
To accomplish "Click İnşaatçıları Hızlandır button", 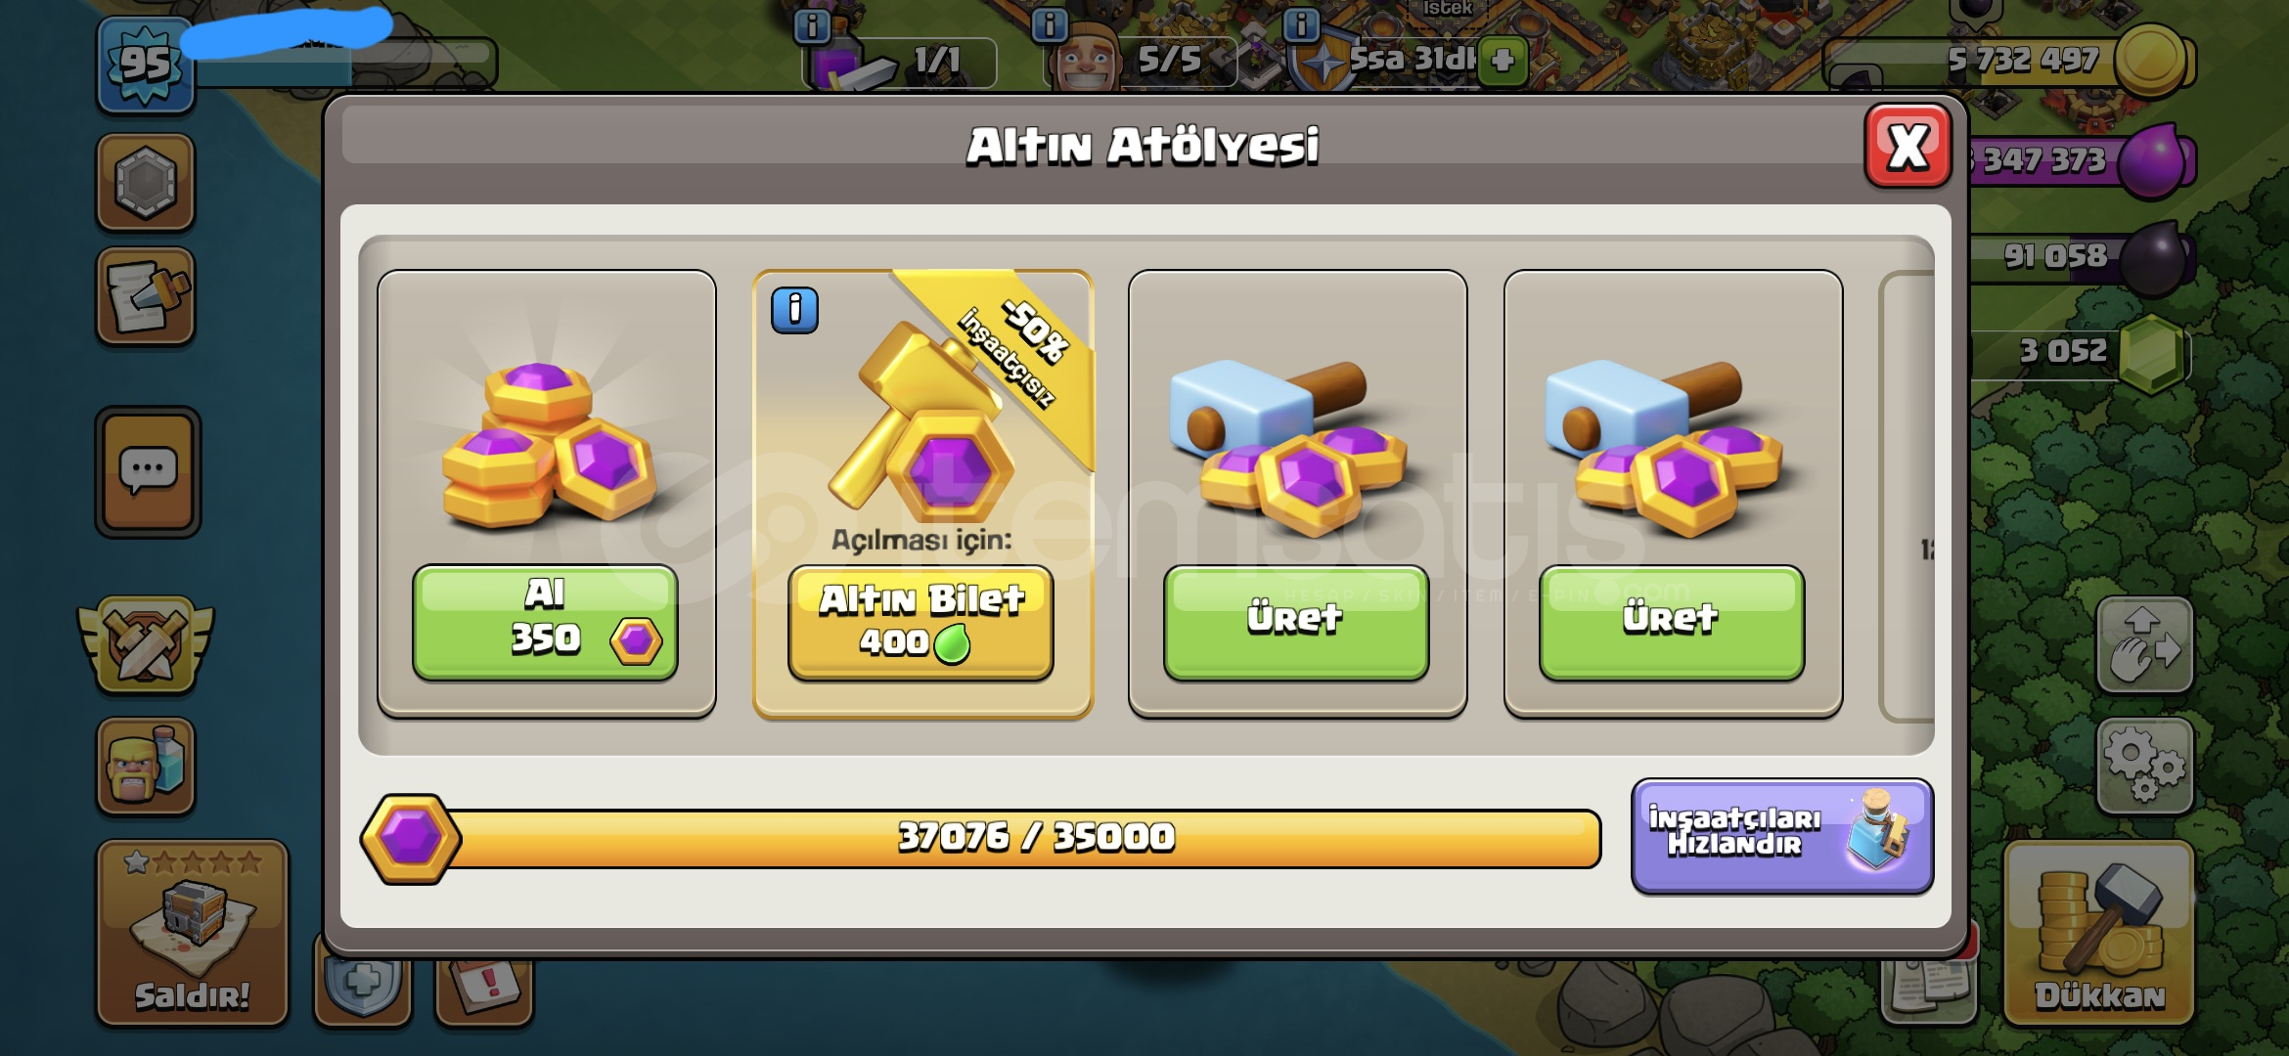I will (x=1782, y=835).
